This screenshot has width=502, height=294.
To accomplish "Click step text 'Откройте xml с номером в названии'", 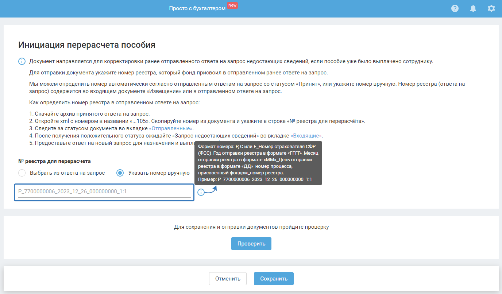I will [82, 121].
